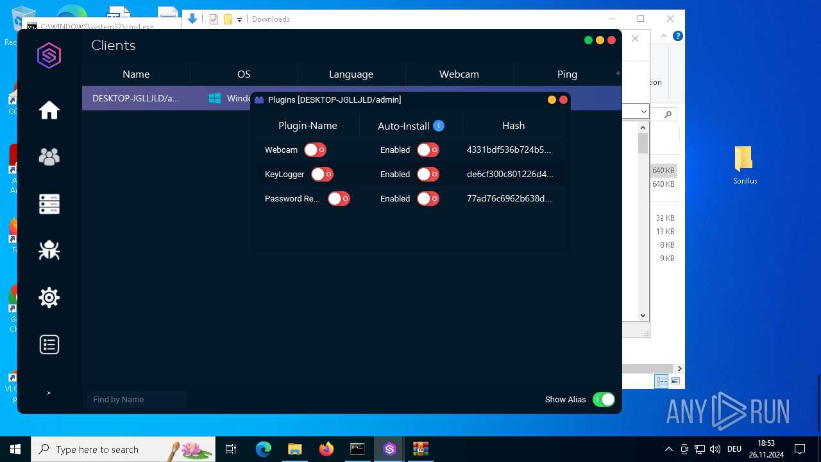Open the Home page in sidebar
The height and width of the screenshot is (462, 821).
49,110
